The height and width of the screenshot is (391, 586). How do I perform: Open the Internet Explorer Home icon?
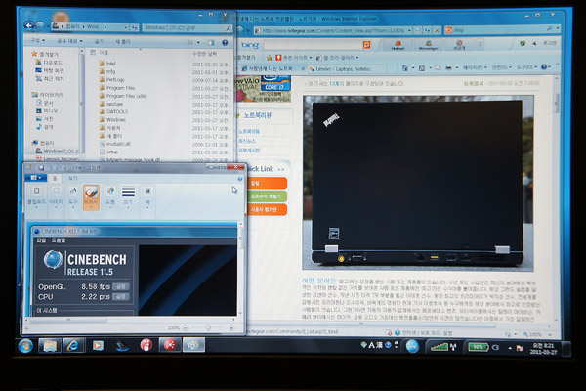[x=404, y=68]
